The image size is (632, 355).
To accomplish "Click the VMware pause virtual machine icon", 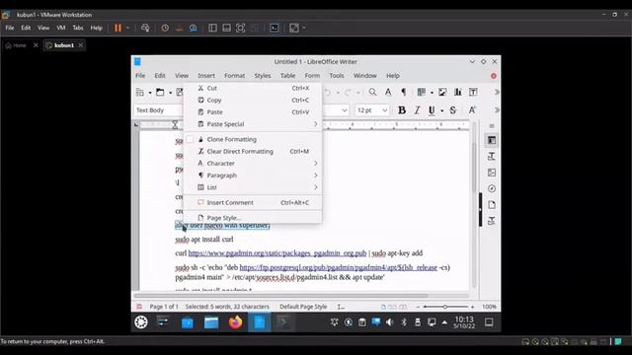I will (x=118, y=28).
